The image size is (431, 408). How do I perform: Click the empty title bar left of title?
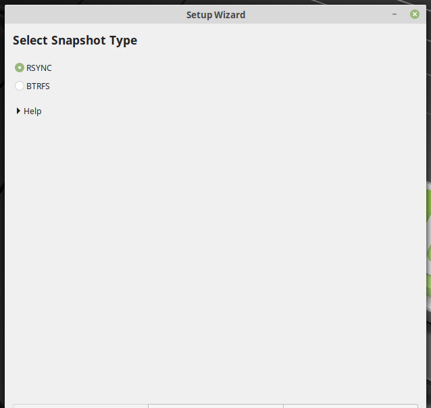[81, 15]
